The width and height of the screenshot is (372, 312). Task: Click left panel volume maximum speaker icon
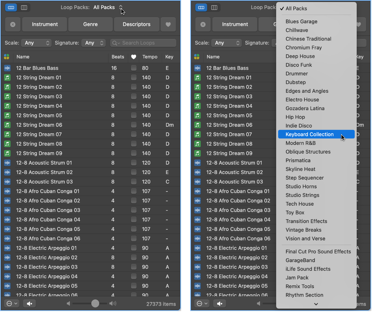click(x=113, y=303)
